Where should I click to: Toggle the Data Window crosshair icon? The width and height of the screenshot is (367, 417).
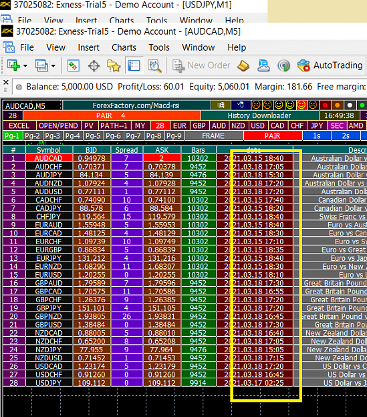point(94,65)
